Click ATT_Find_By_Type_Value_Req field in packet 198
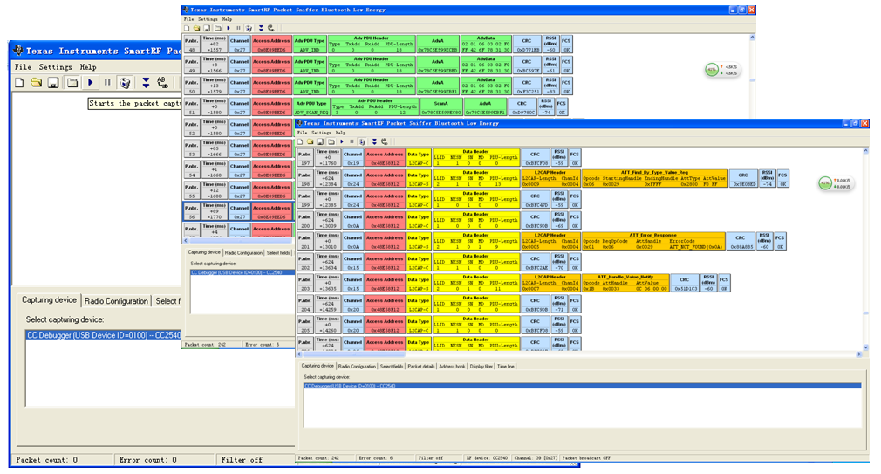881x474 pixels. click(655, 178)
